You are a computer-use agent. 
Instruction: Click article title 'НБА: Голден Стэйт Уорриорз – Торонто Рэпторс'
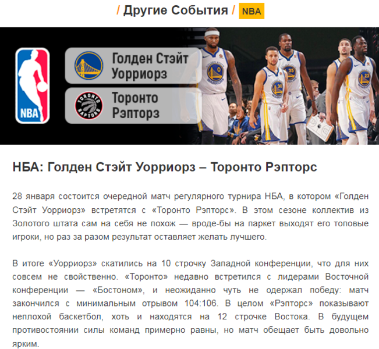(x=165, y=167)
